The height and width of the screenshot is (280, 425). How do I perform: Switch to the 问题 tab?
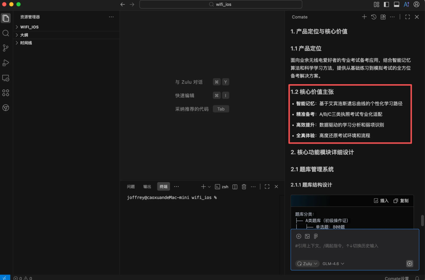coord(131,186)
